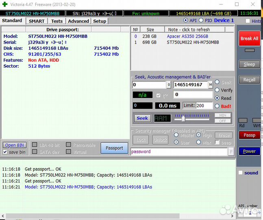Viewport: 263px width, 220px height.
Task: Toggle the save bin checkbox
Action: (5, 152)
